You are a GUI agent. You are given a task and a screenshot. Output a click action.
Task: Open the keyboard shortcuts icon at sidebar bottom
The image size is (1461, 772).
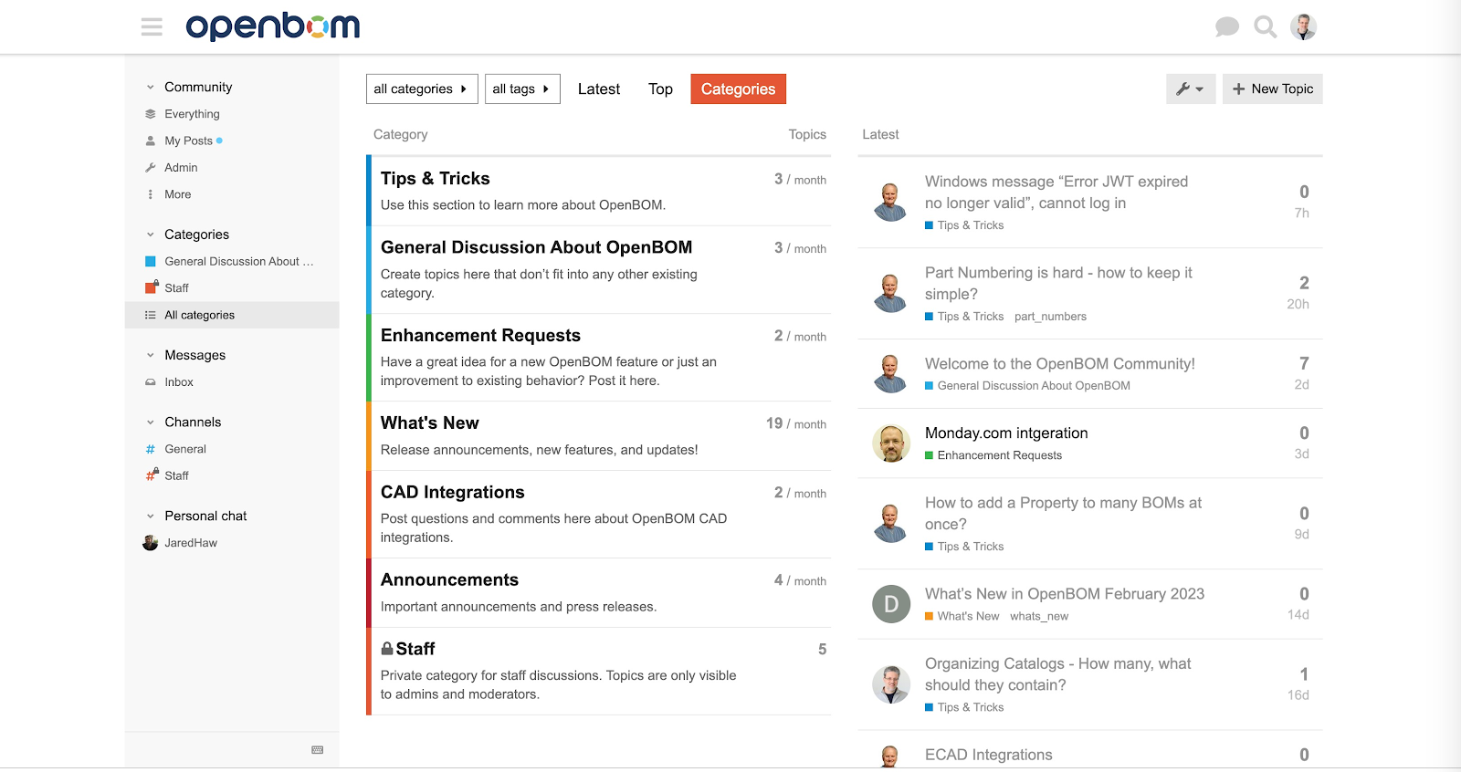coord(318,750)
